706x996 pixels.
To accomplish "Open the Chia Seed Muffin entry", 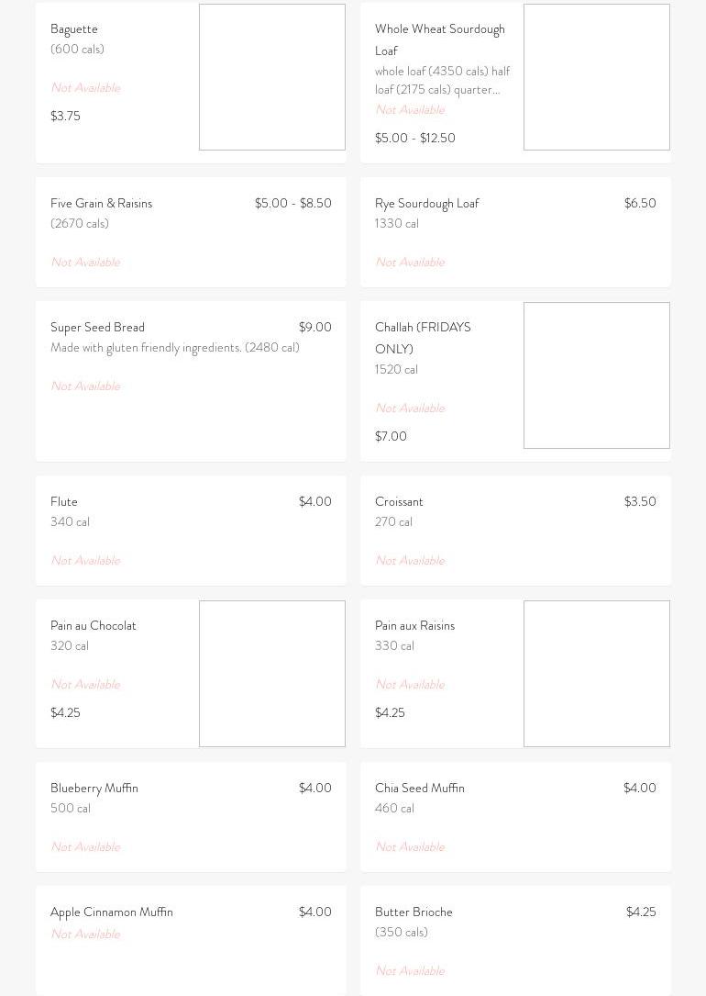I will (x=420, y=789).
